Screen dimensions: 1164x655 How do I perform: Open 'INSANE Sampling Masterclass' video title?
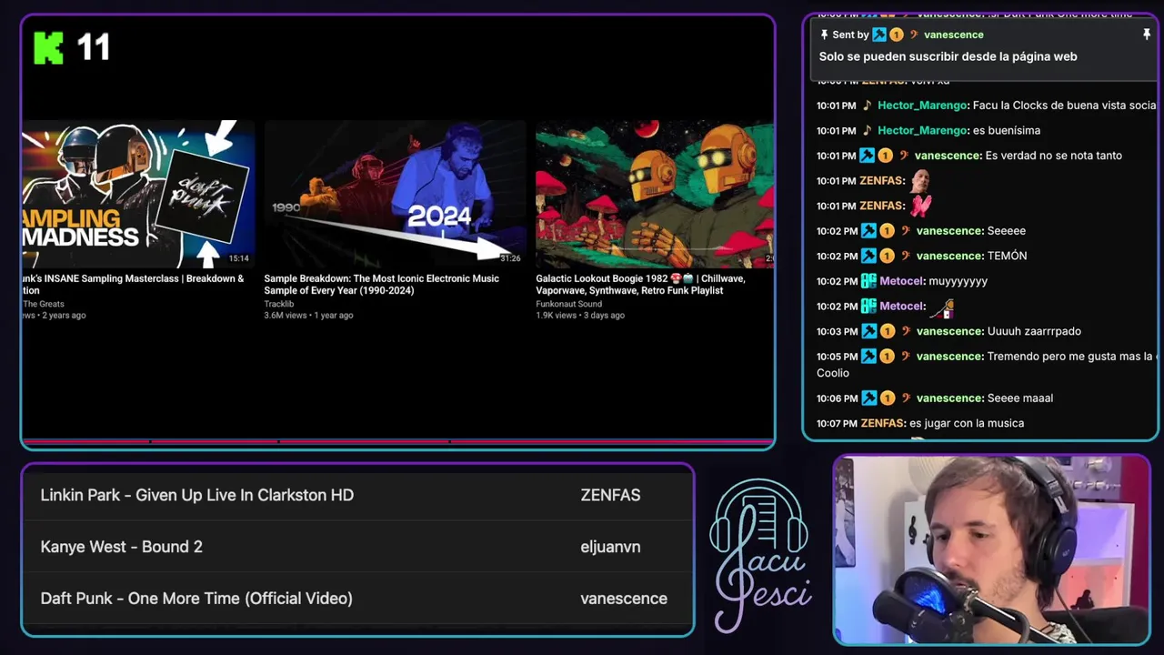click(x=134, y=285)
